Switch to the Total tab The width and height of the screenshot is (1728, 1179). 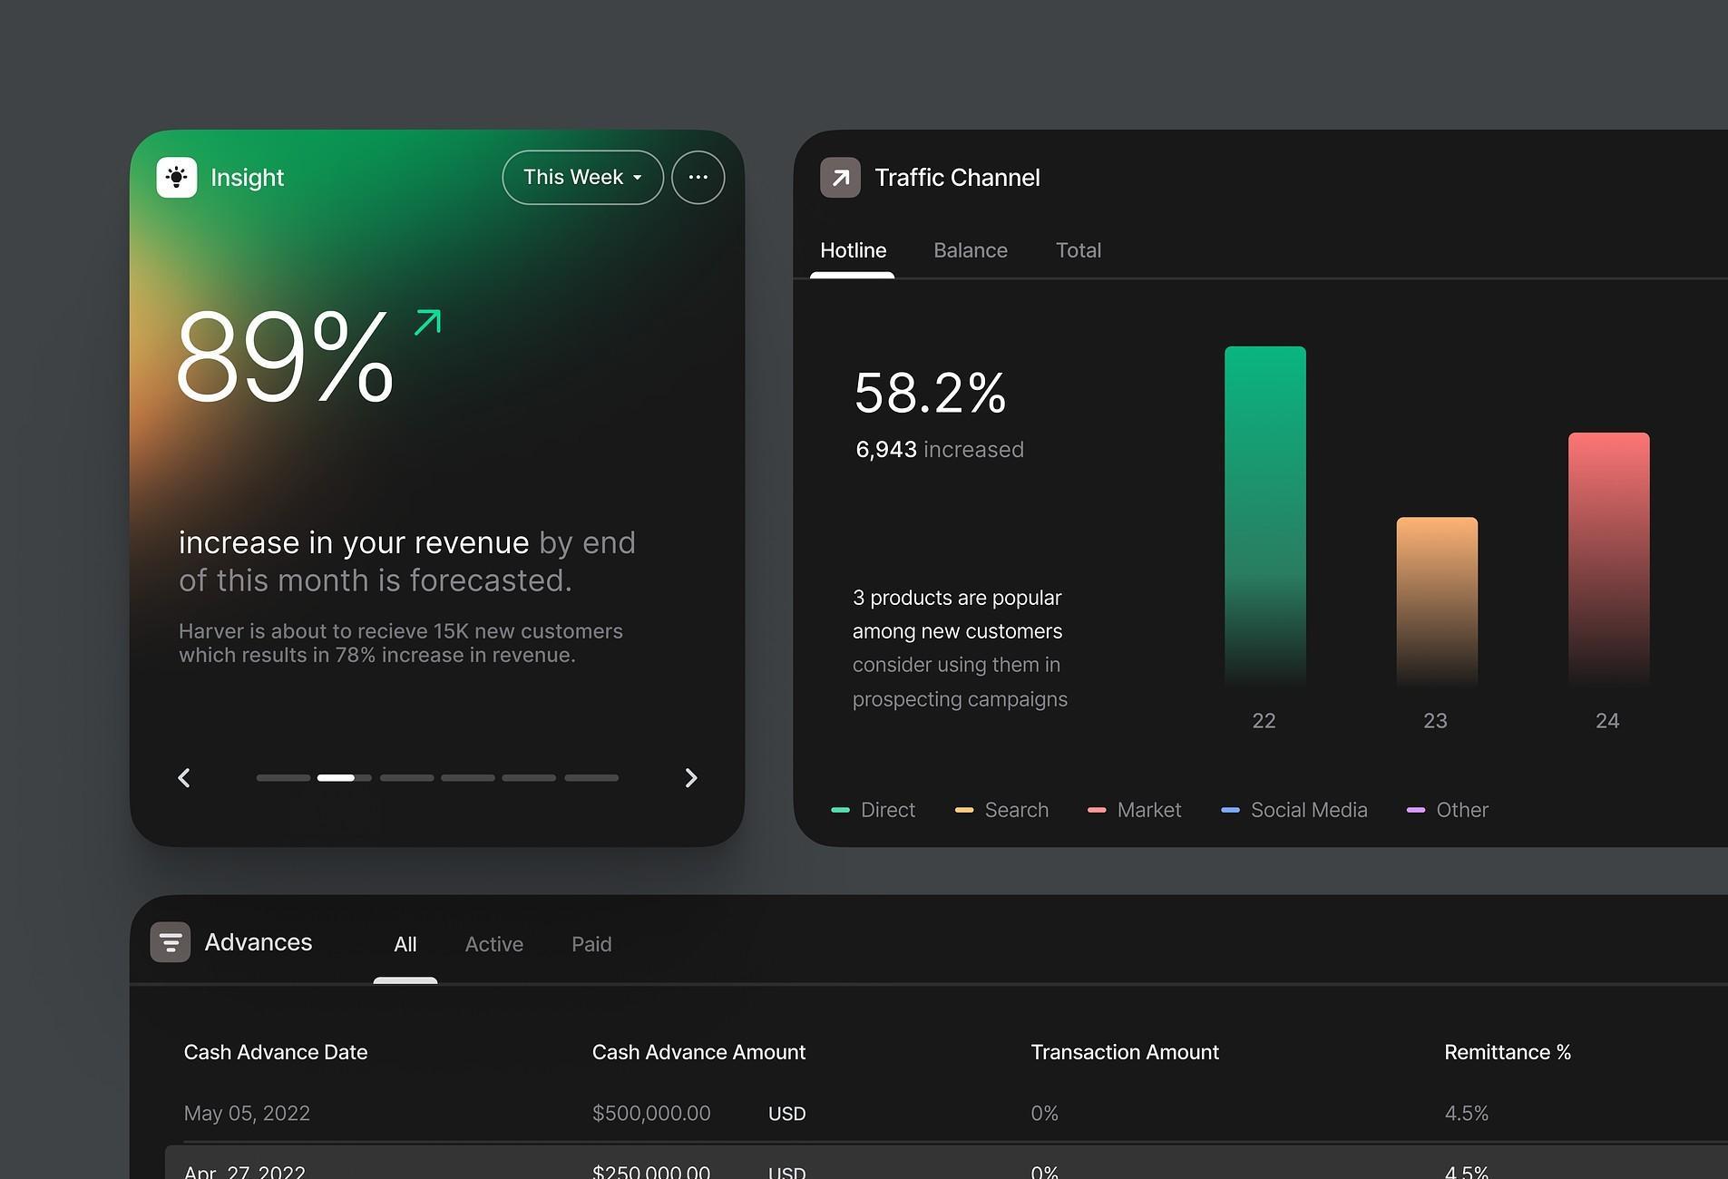click(x=1079, y=250)
